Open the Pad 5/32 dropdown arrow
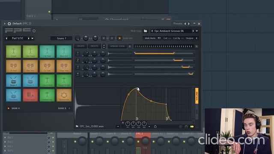 coord(33,38)
